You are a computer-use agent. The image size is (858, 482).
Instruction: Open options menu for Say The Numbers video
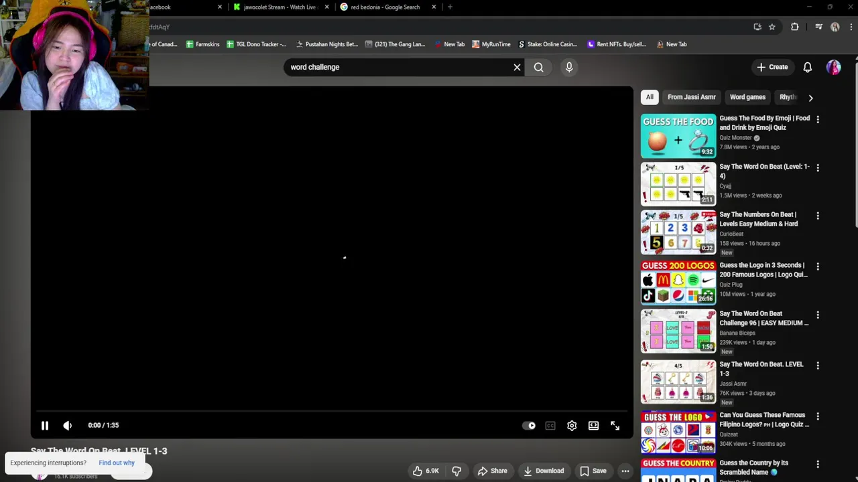[817, 216]
